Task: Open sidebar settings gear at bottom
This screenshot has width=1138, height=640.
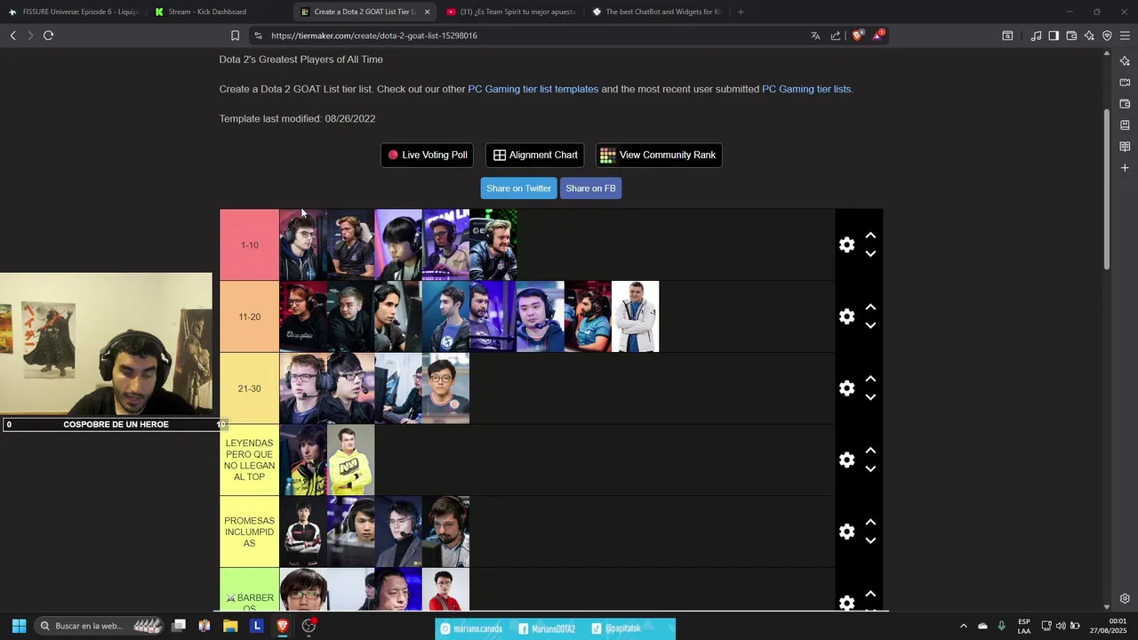Action: tap(1125, 598)
